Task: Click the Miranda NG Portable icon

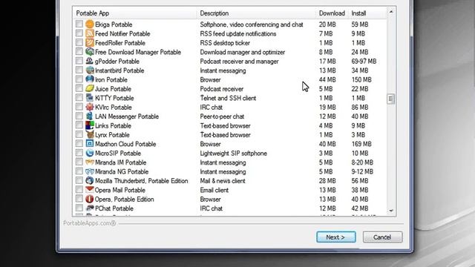Action: point(90,171)
